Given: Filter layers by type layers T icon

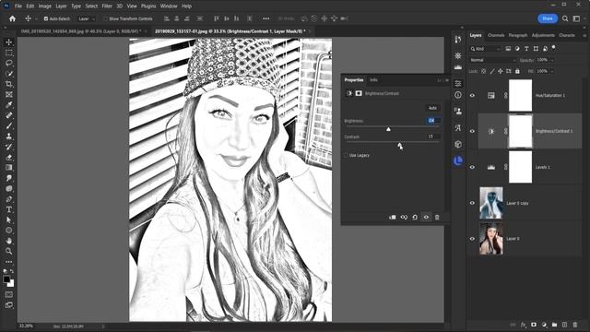Looking at the screenshot, I should [x=526, y=49].
